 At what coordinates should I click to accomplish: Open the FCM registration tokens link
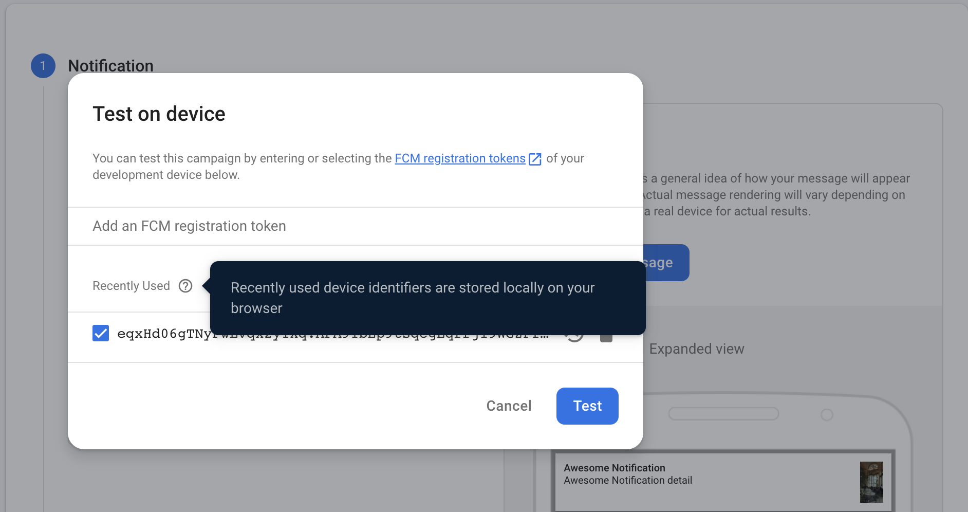tap(460, 158)
